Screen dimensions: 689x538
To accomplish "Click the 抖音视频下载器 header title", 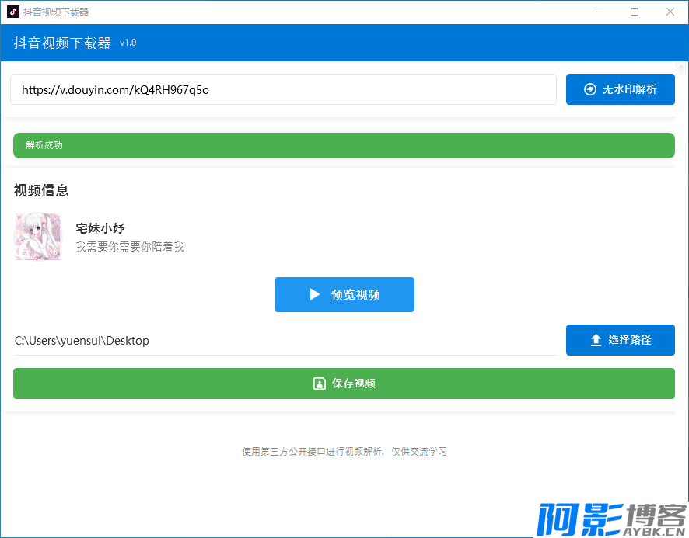I will point(62,43).
